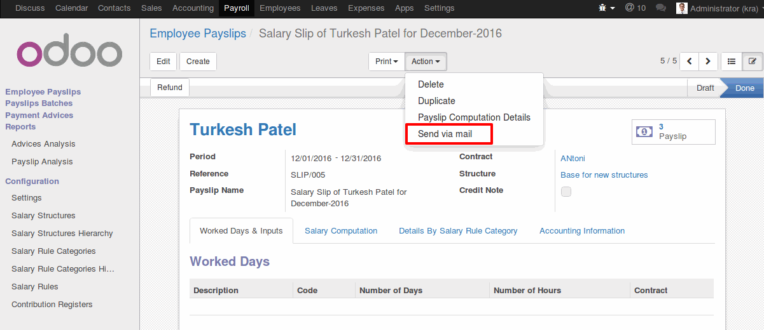This screenshot has height=330, width=764.
Task: Click the Draft status stage
Action: [705, 88]
